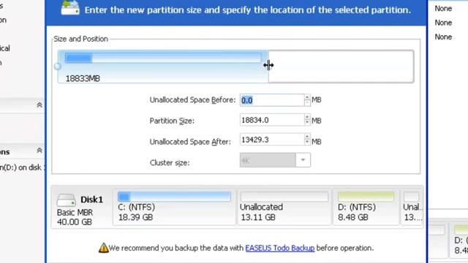Viewport: 468px width, 263px height.
Task: Click the Unallocated Space Before input field
Action: [x=272, y=100]
